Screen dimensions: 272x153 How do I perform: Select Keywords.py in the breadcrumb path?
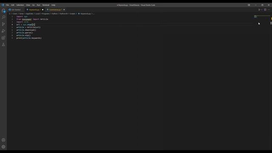(85, 14)
